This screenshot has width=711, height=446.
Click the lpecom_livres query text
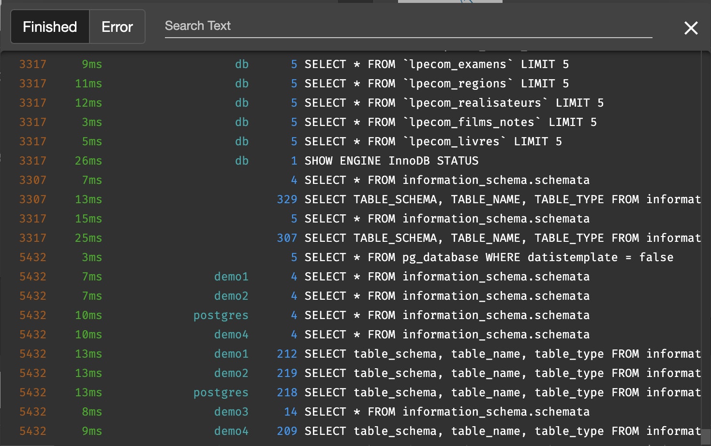433,141
